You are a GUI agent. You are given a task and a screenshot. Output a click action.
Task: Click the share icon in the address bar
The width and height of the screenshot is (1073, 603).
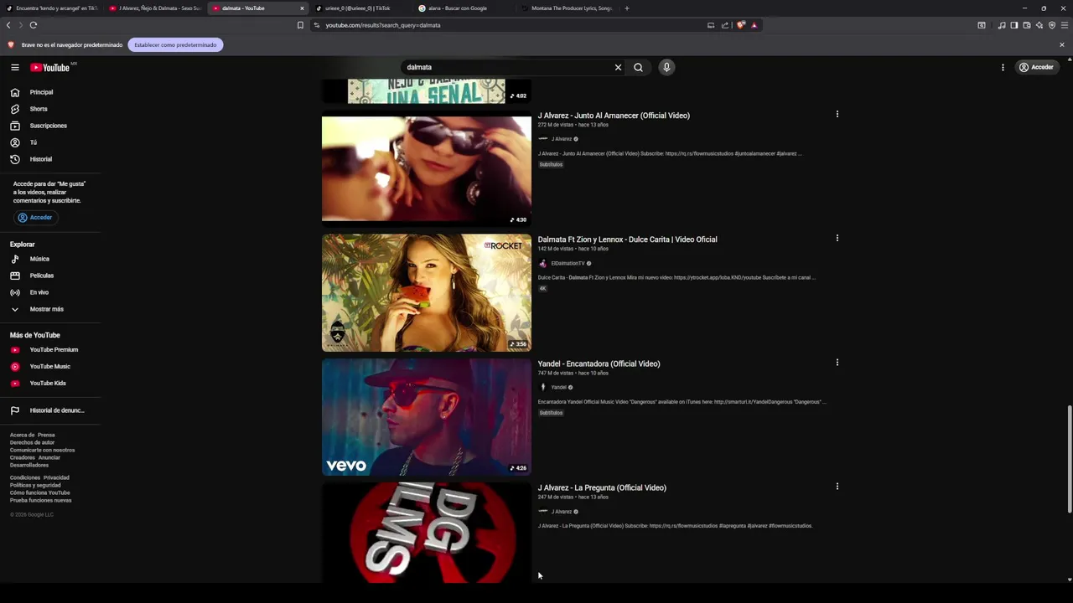725,25
